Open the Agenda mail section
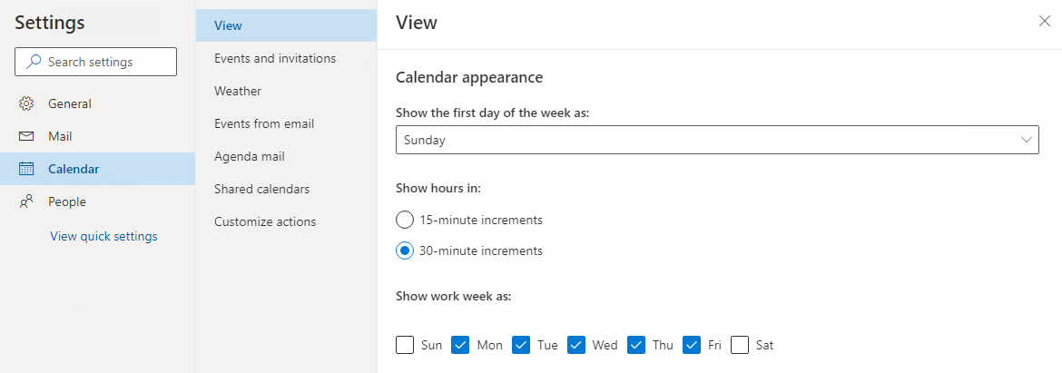 (x=250, y=156)
